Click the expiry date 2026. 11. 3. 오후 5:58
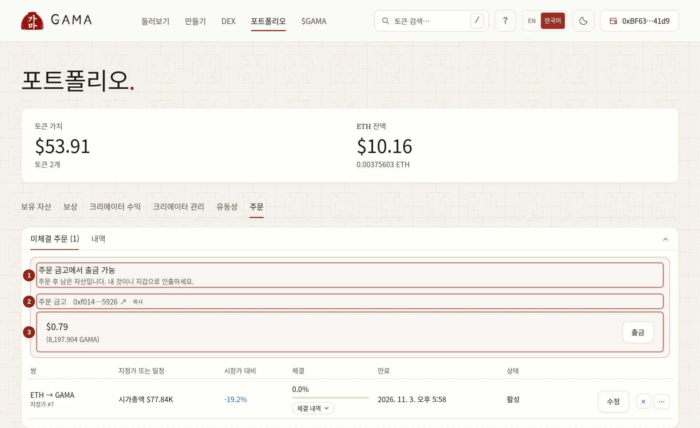The height and width of the screenshot is (428, 700). [x=412, y=399]
